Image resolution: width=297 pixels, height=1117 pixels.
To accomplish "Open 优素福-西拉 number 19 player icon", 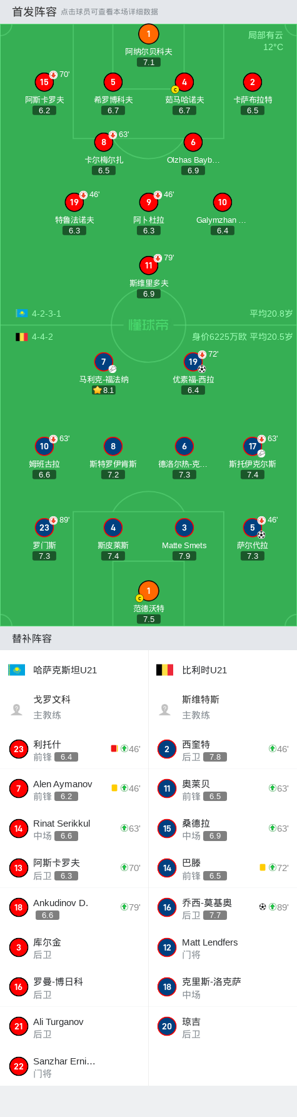I will coord(193,362).
